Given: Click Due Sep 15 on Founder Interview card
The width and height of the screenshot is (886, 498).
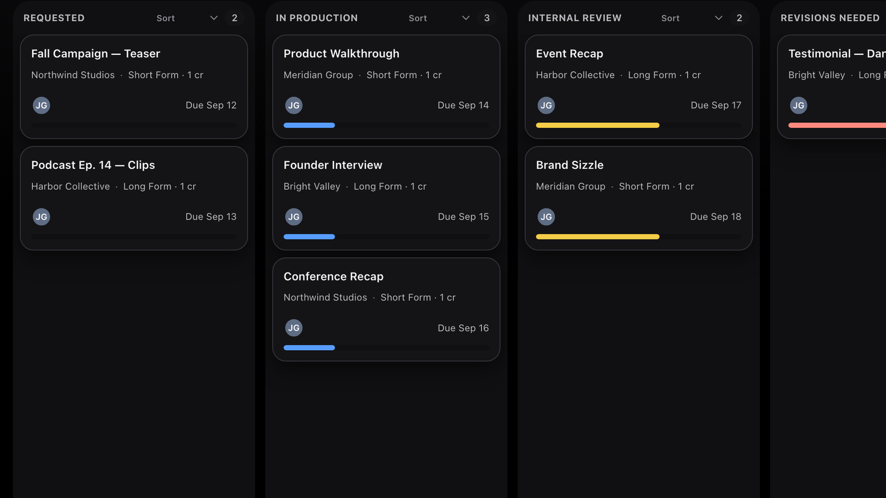Looking at the screenshot, I should click(463, 217).
